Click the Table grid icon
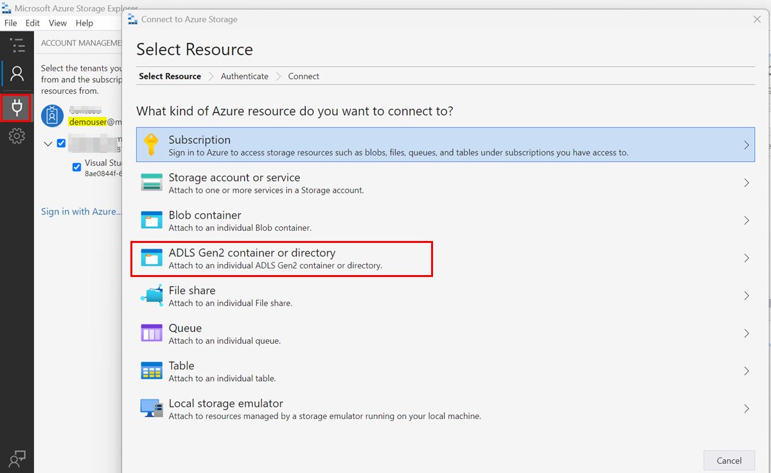Viewport: 771px width, 473px height. 152,371
